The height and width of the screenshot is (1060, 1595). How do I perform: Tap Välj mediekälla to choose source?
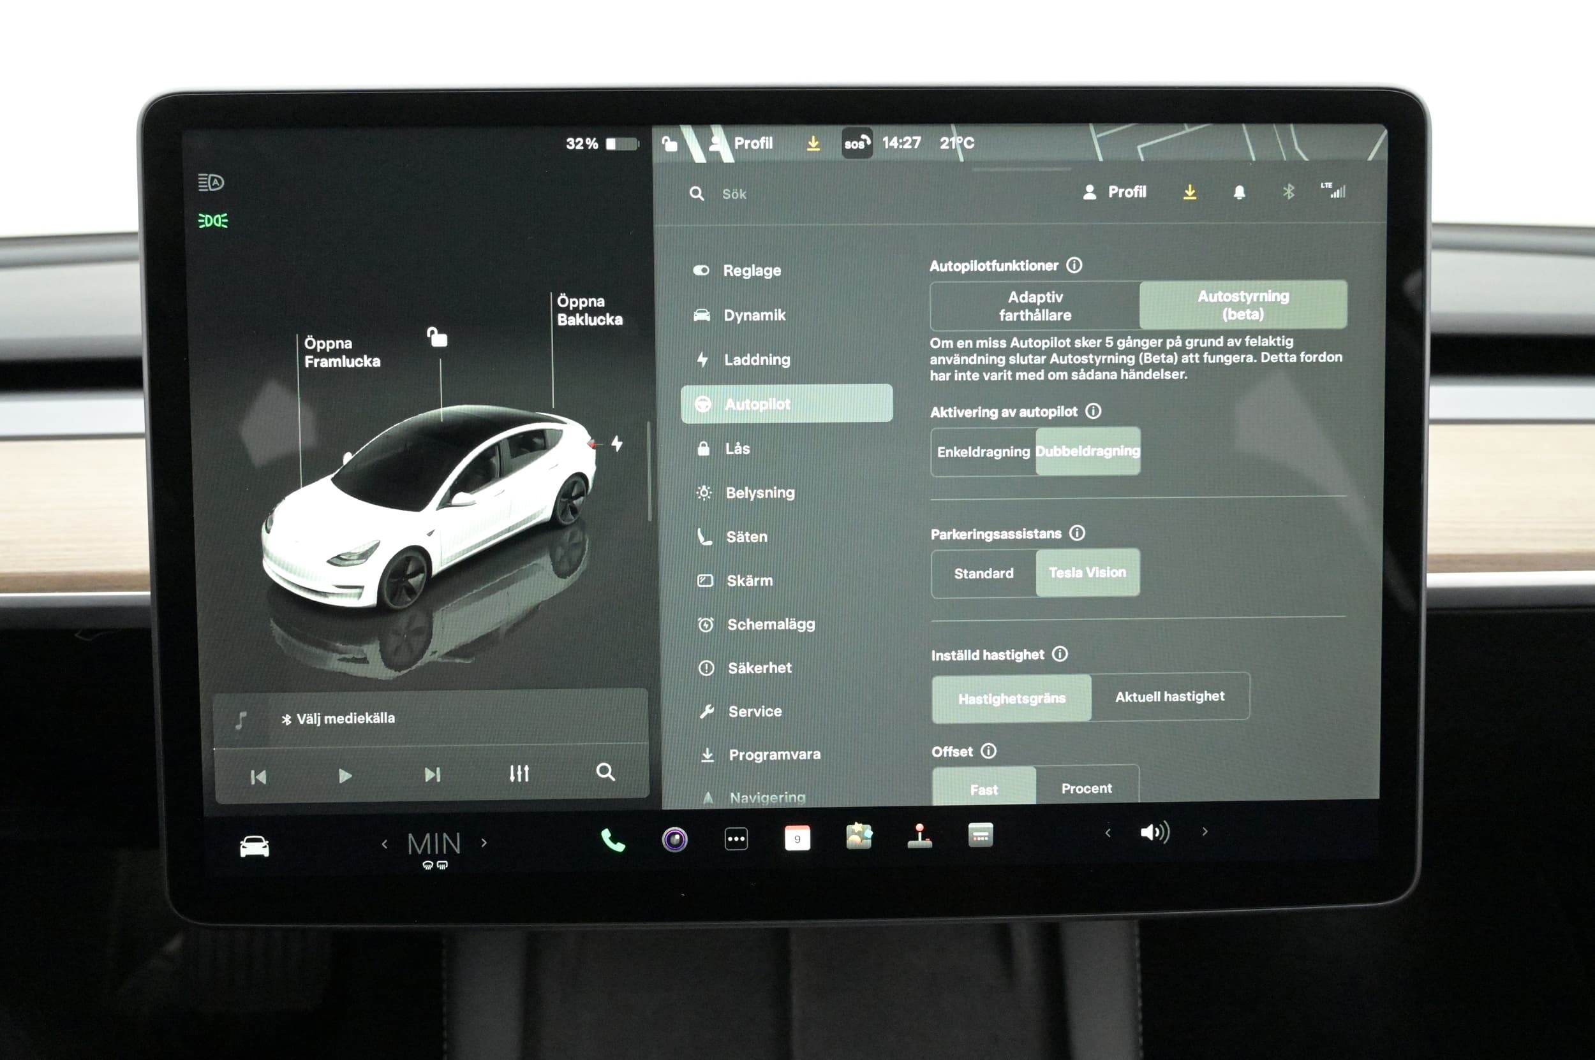click(x=338, y=718)
